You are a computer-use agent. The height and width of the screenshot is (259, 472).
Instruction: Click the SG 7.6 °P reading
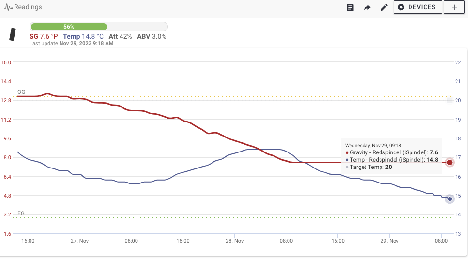(44, 36)
